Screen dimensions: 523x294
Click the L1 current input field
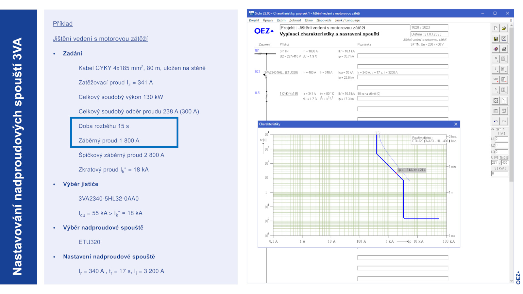coord(501,139)
